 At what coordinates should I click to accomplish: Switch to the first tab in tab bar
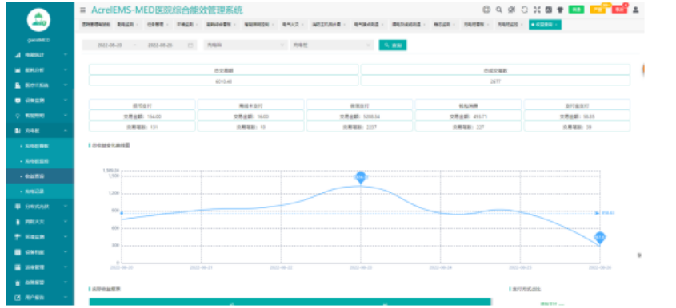96,25
